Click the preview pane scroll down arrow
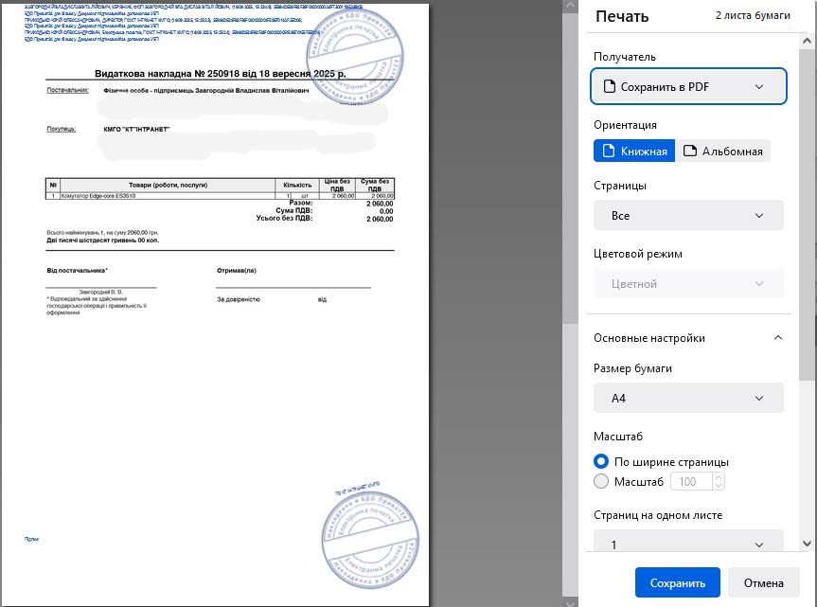Screen dimensions: 817x607 570,603
